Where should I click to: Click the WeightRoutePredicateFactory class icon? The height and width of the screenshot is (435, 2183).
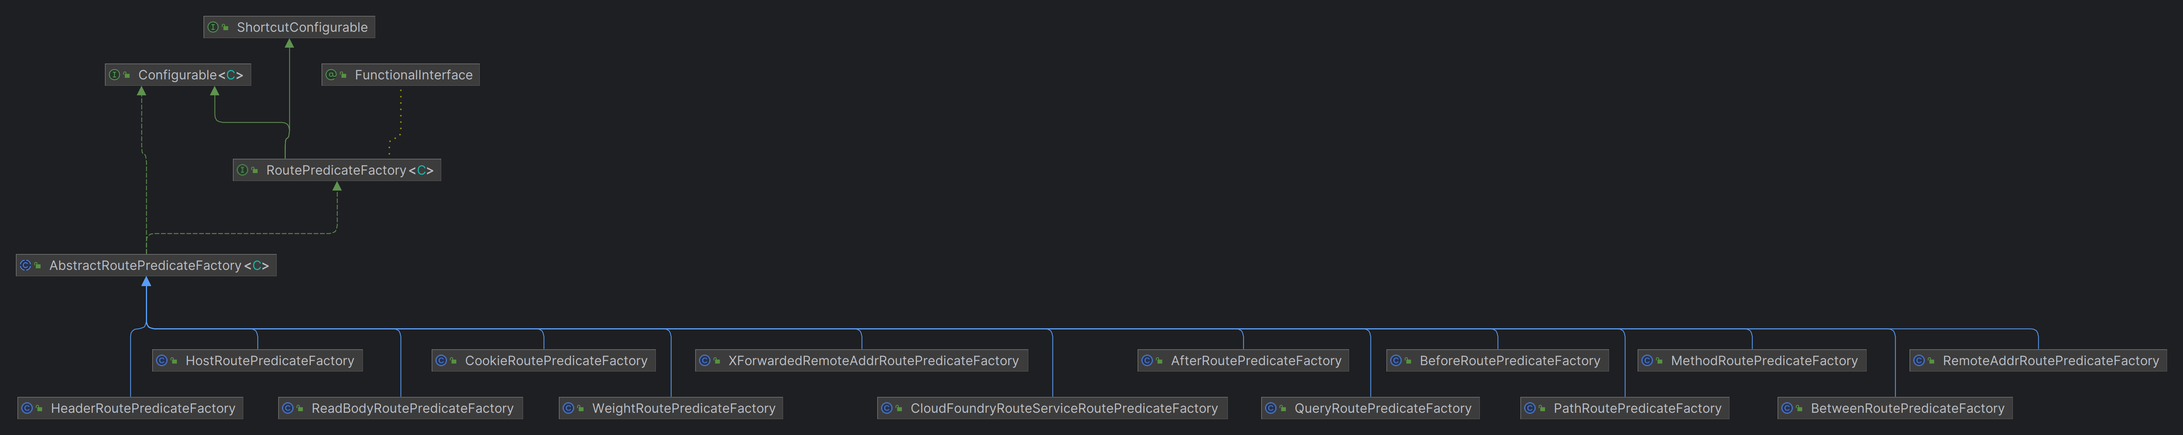tap(570, 408)
